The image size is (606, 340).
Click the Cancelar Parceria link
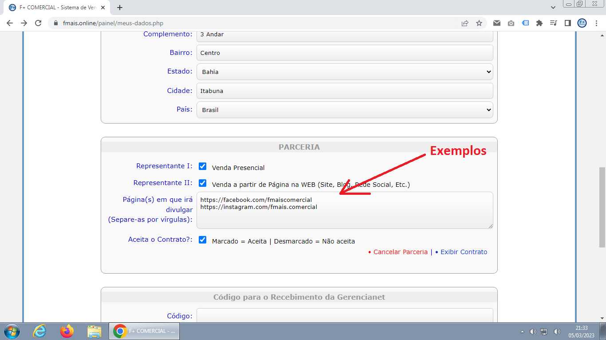pyautogui.click(x=400, y=252)
